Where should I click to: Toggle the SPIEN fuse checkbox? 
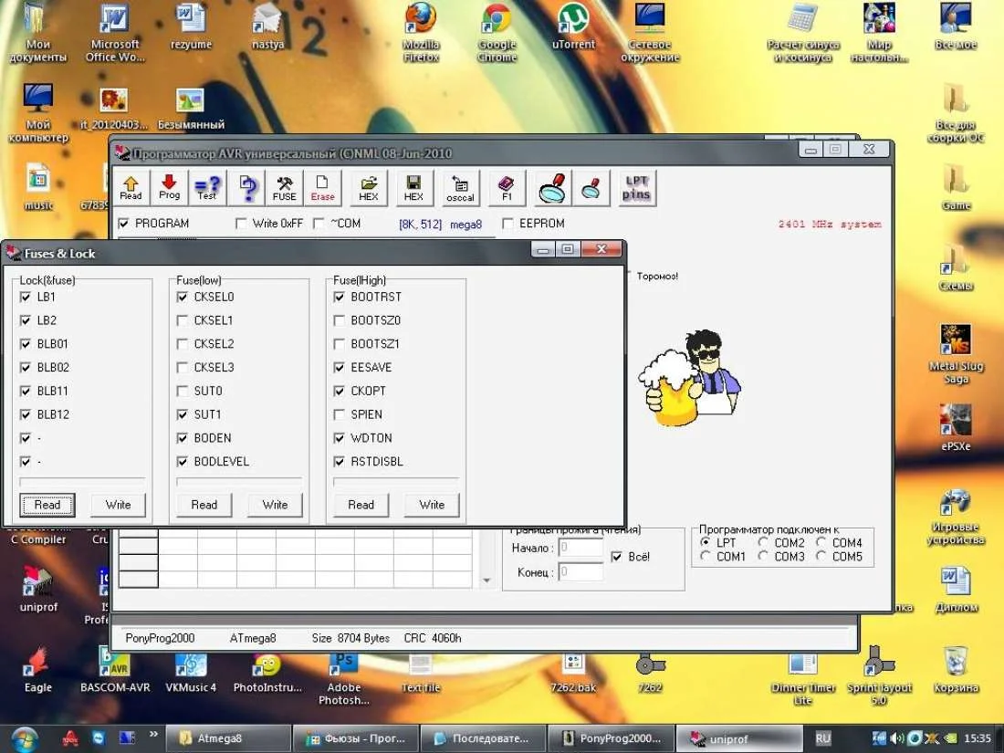[x=340, y=414]
